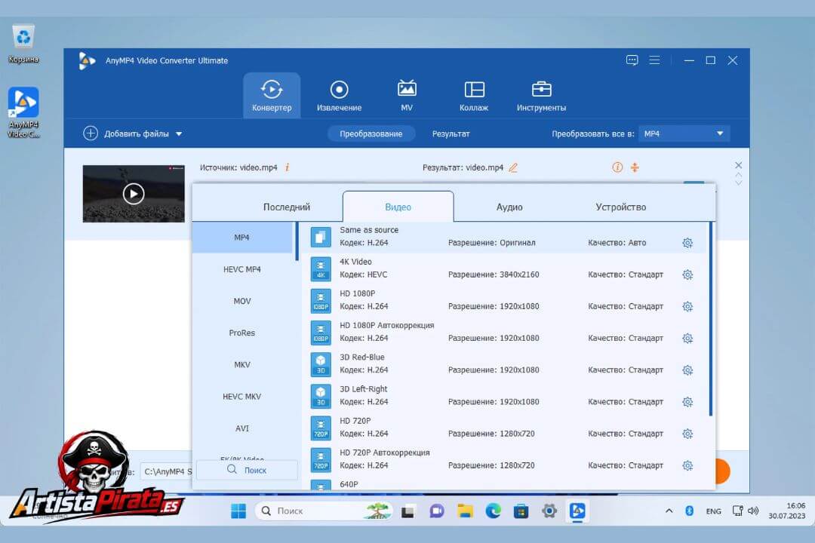The width and height of the screenshot is (815, 543).
Task: Open settings gear for HD 720P Автокоррекция preset
Action: (x=687, y=465)
